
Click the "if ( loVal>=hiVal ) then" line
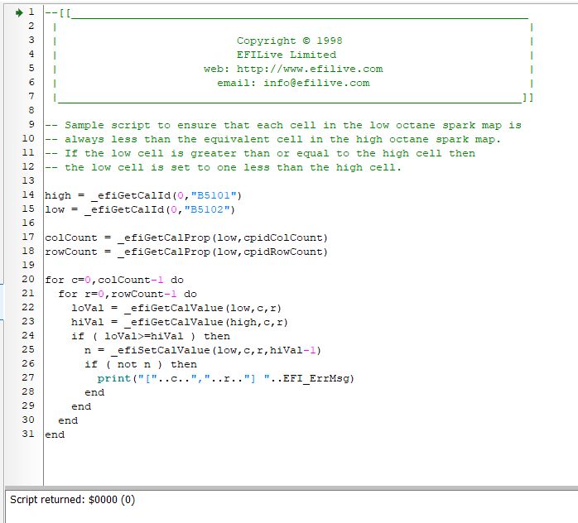[x=151, y=336]
